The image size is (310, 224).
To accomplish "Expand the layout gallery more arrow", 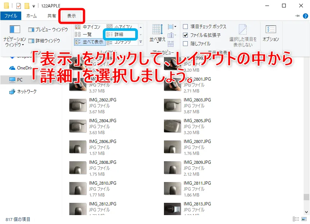I will 140,42.
